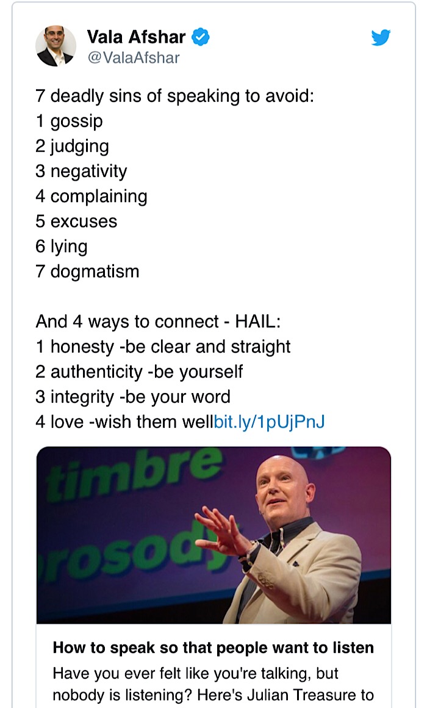427x708 pixels.
Task: Click the "1 gossip" line
Action: tap(70, 121)
